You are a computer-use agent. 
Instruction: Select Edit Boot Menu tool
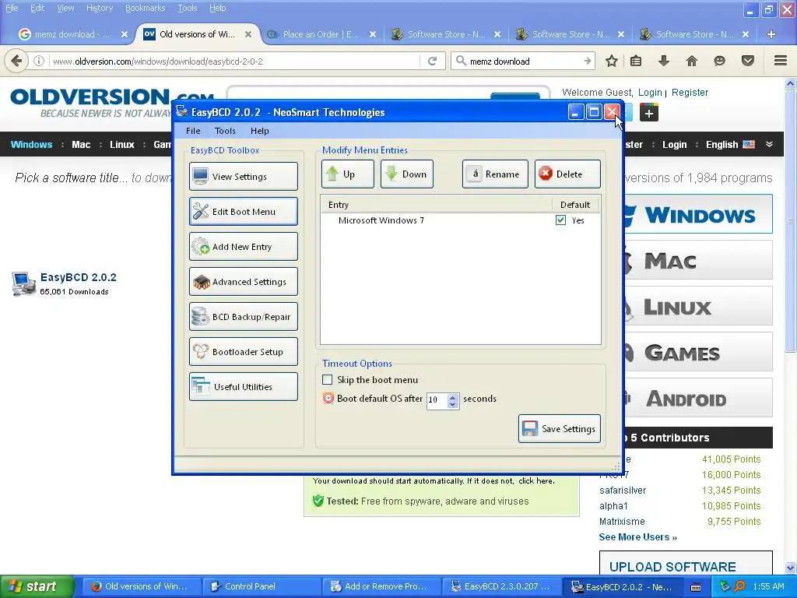(x=244, y=212)
